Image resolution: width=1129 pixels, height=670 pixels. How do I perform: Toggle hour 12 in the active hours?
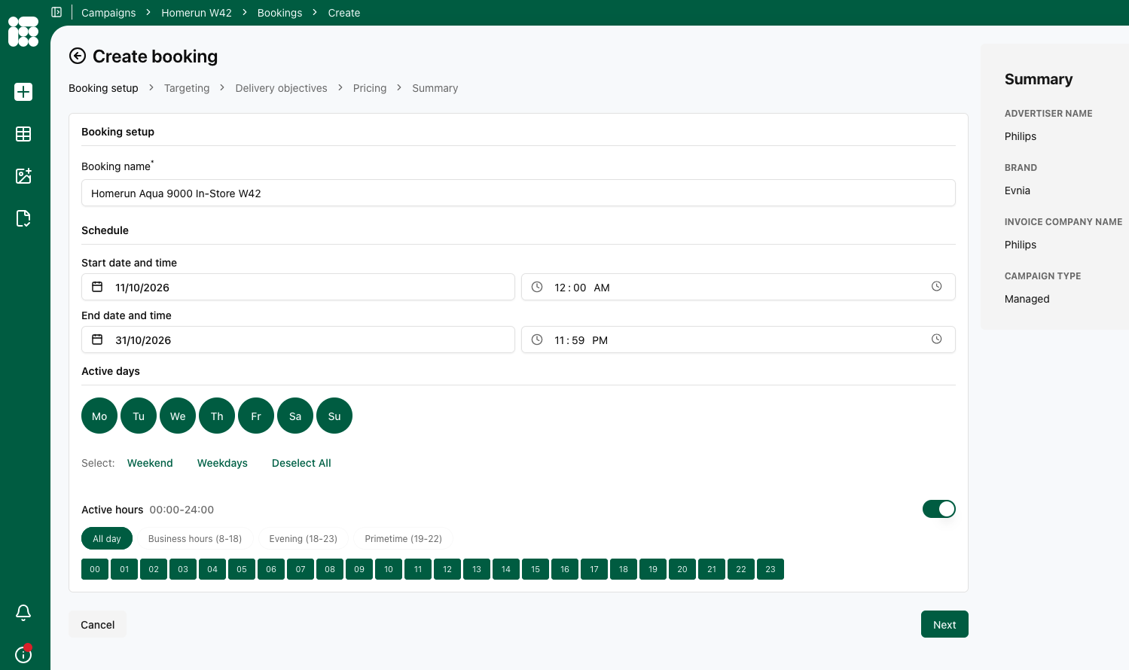(x=447, y=569)
